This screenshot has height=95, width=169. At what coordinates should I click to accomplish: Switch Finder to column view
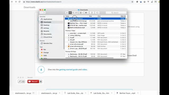pos(73,13)
